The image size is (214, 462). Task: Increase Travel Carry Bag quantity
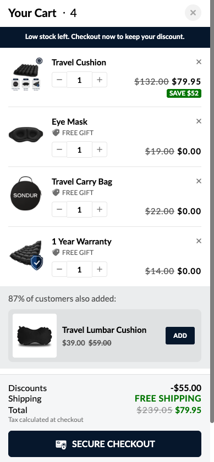click(100, 209)
